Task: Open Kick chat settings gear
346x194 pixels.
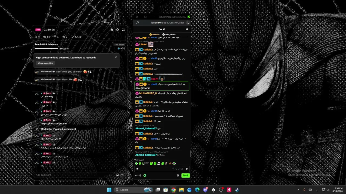Action: tap(178, 175)
